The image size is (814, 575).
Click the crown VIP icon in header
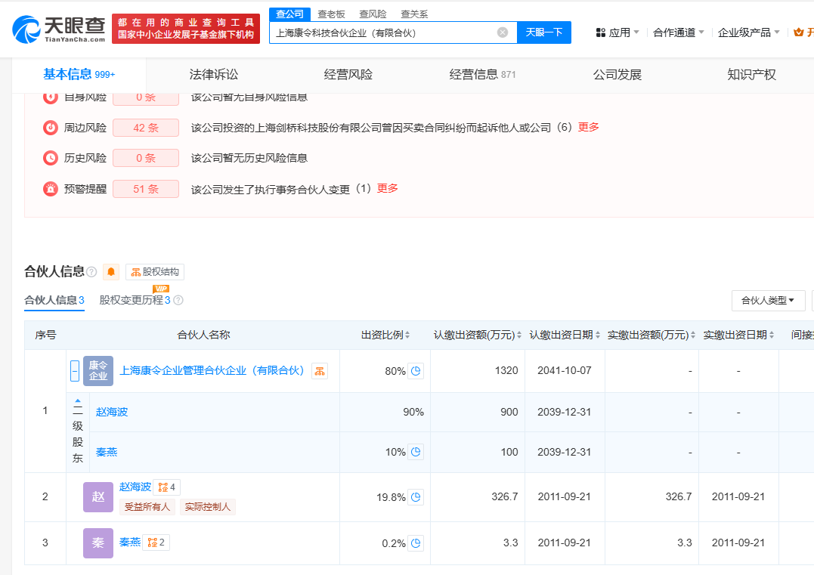798,32
